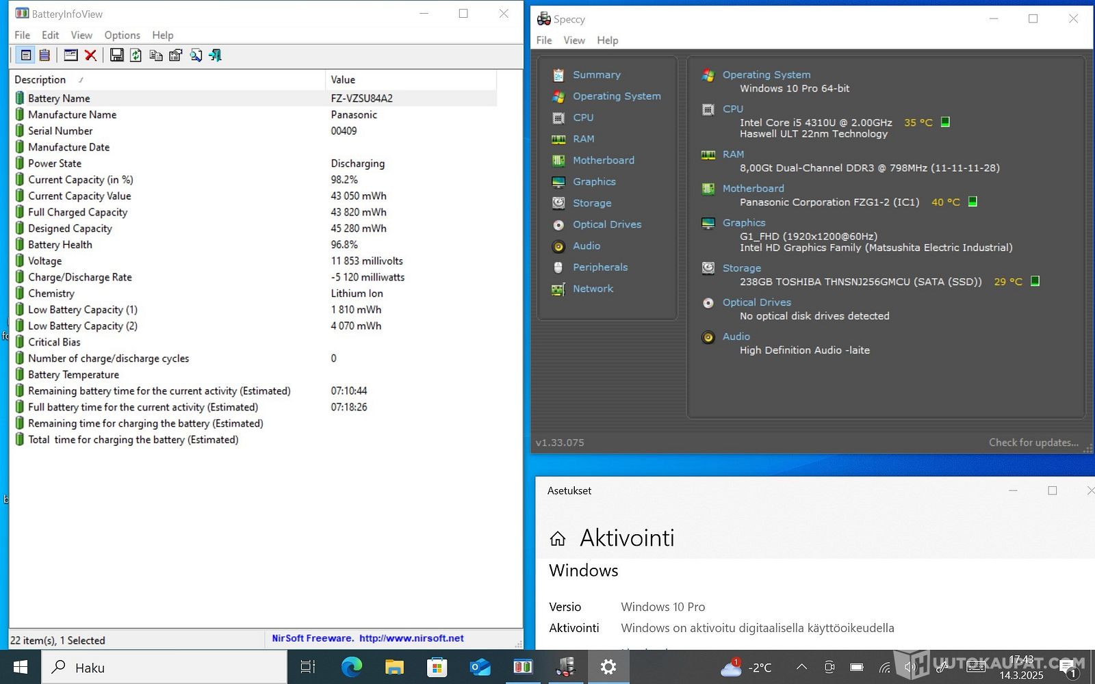
Task: Select Show Battery Information toolbar icon in BatteryInfoView
Action: [26, 55]
